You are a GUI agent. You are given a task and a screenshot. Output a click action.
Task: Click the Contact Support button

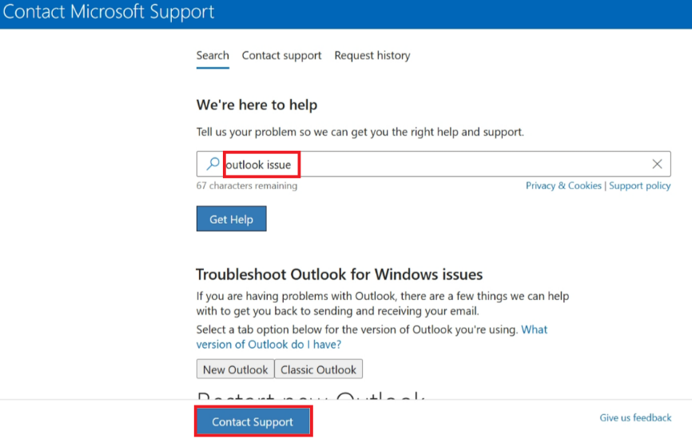click(x=253, y=421)
